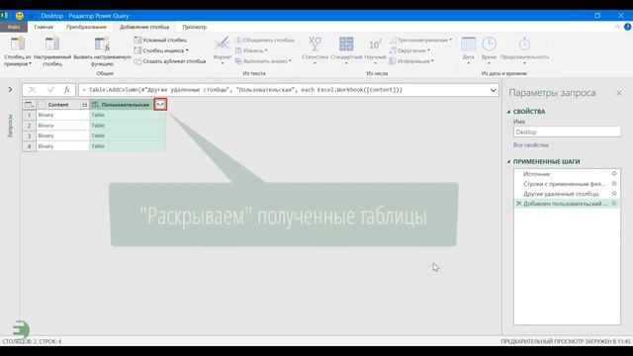Select the Пользовательская column header
The height and width of the screenshot is (356, 633).
126,105
